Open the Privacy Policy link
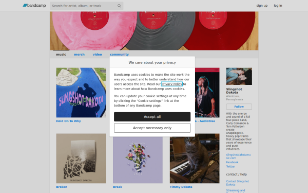308x193 pixels. coord(172,84)
